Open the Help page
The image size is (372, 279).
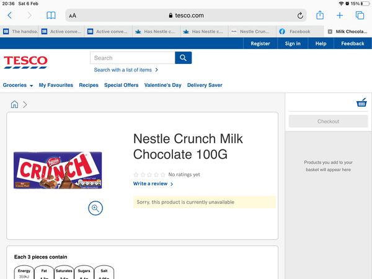point(321,43)
